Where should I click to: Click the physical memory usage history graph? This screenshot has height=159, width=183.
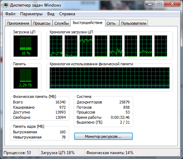coord(110,78)
